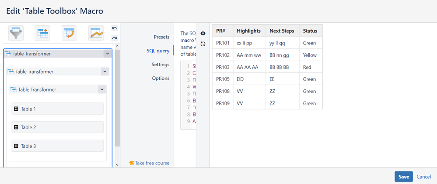Screen dimensions: 437x184
Task: Click the macro tree scrollbar thumb
Action: [x=117, y=98]
